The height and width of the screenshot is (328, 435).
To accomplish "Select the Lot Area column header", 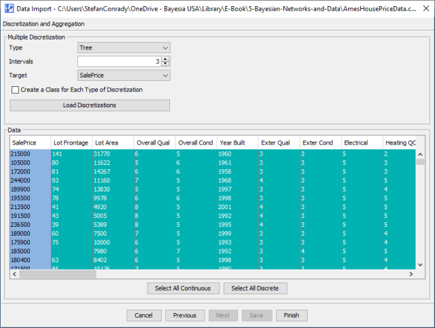I will 113,143.
